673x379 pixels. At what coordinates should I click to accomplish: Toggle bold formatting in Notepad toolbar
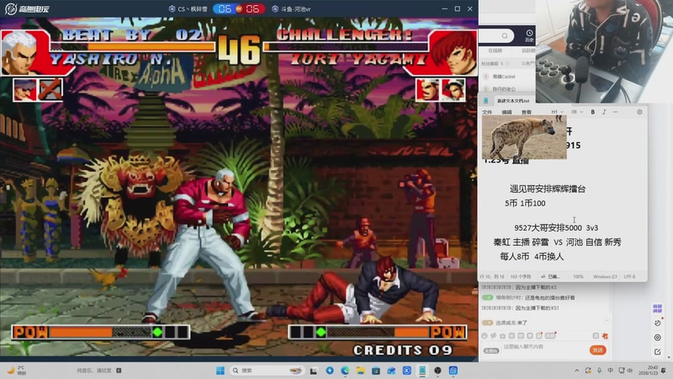pyautogui.click(x=593, y=112)
